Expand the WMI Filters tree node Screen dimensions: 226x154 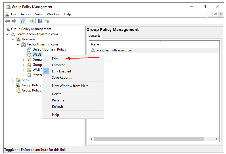coord(23,70)
